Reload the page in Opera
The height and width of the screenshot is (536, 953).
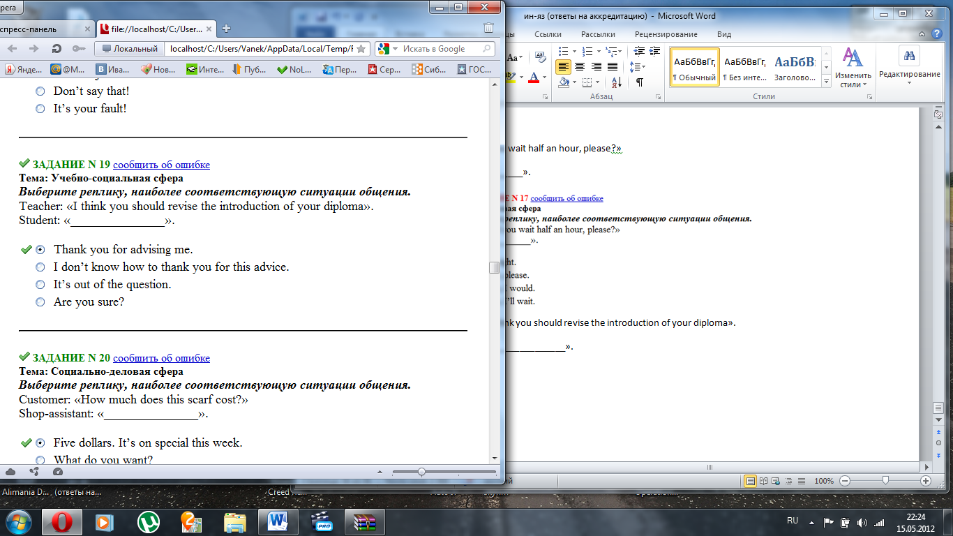tap(57, 49)
